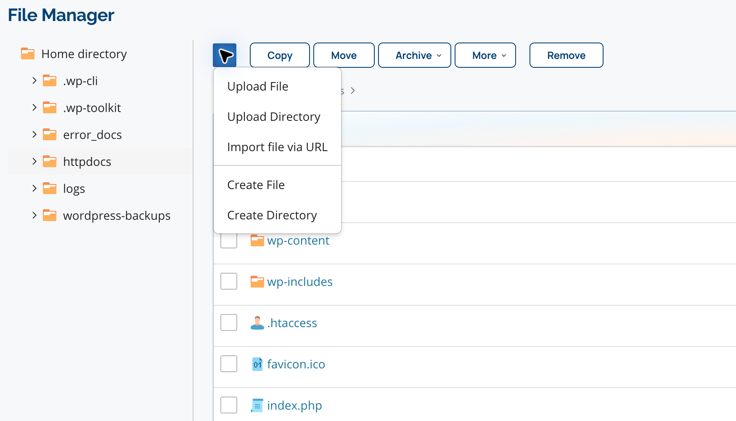Click the Move button
736x421 pixels.
pyautogui.click(x=344, y=55)
